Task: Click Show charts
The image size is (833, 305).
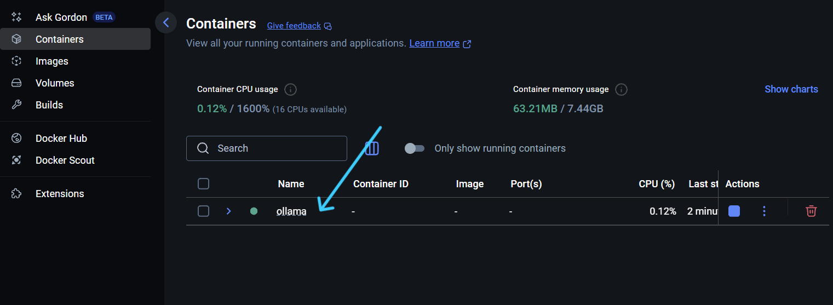Action: point(791,89)
